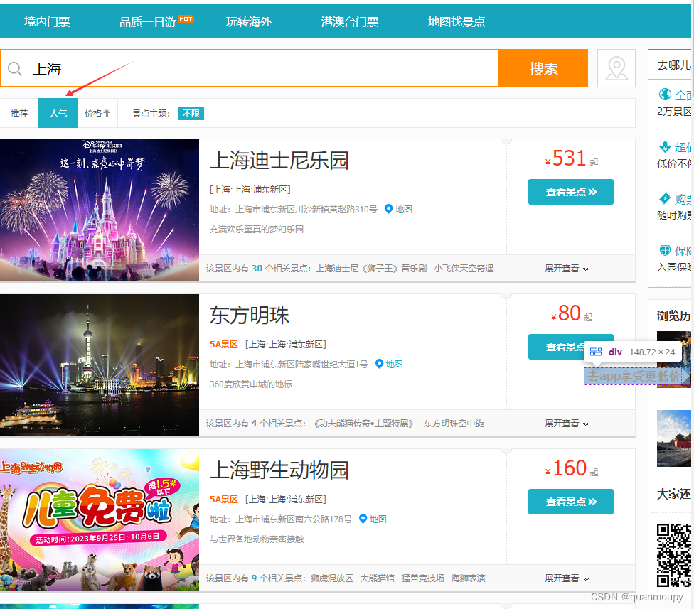Click map pin icon for 东方明珠 address
Viewport: 694px width, 609px height.
click(x=379, y=364)
